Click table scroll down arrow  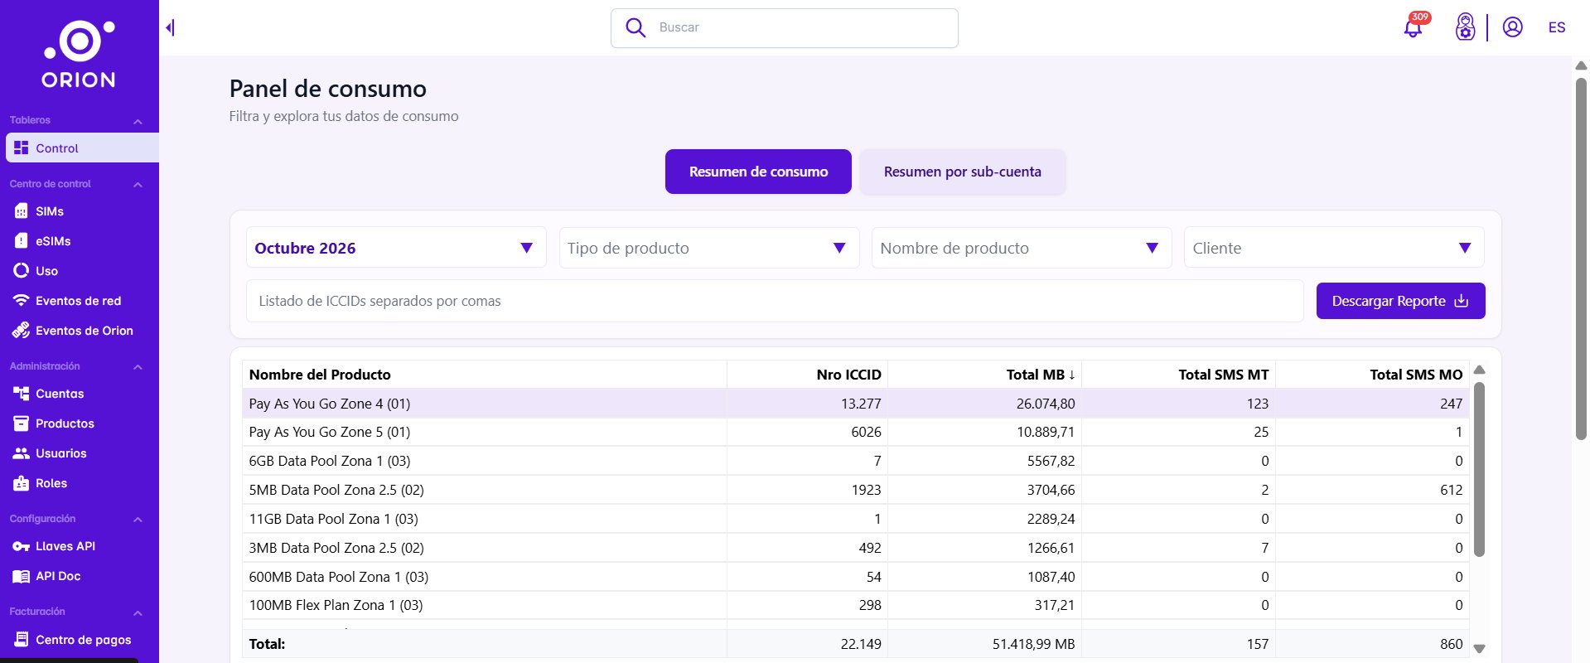[x=1479, y=649]
